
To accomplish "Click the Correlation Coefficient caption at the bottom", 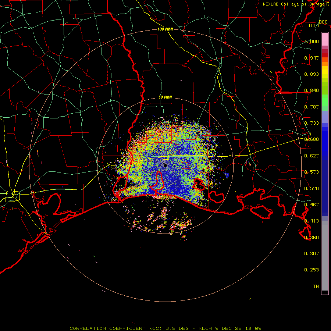I will 165,328.
